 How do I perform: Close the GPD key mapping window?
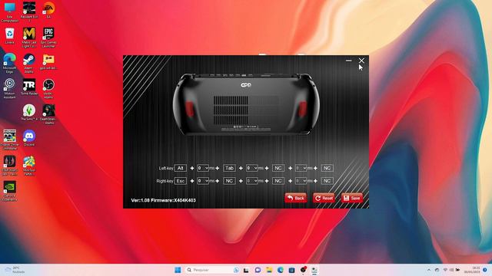click(x=361, y=61)
